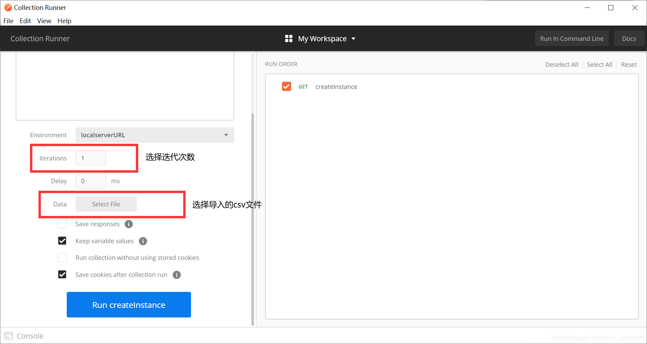
Task: Click Run In Command Line button
Action: click(x=572, y=38)
